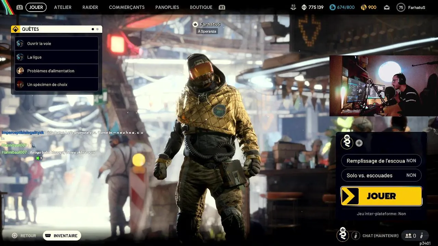Click the Un spécimen de choix portrait icon

pyautogui.click(x=20, y=84)
